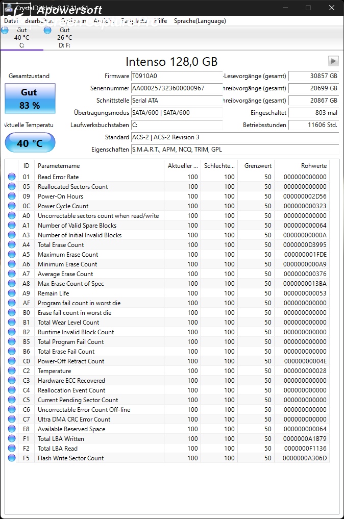Click status icon for Flash Write Sector Count

click(x=12, y=458)
